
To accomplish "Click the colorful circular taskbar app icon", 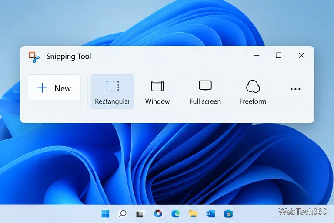I will [158, 213].
